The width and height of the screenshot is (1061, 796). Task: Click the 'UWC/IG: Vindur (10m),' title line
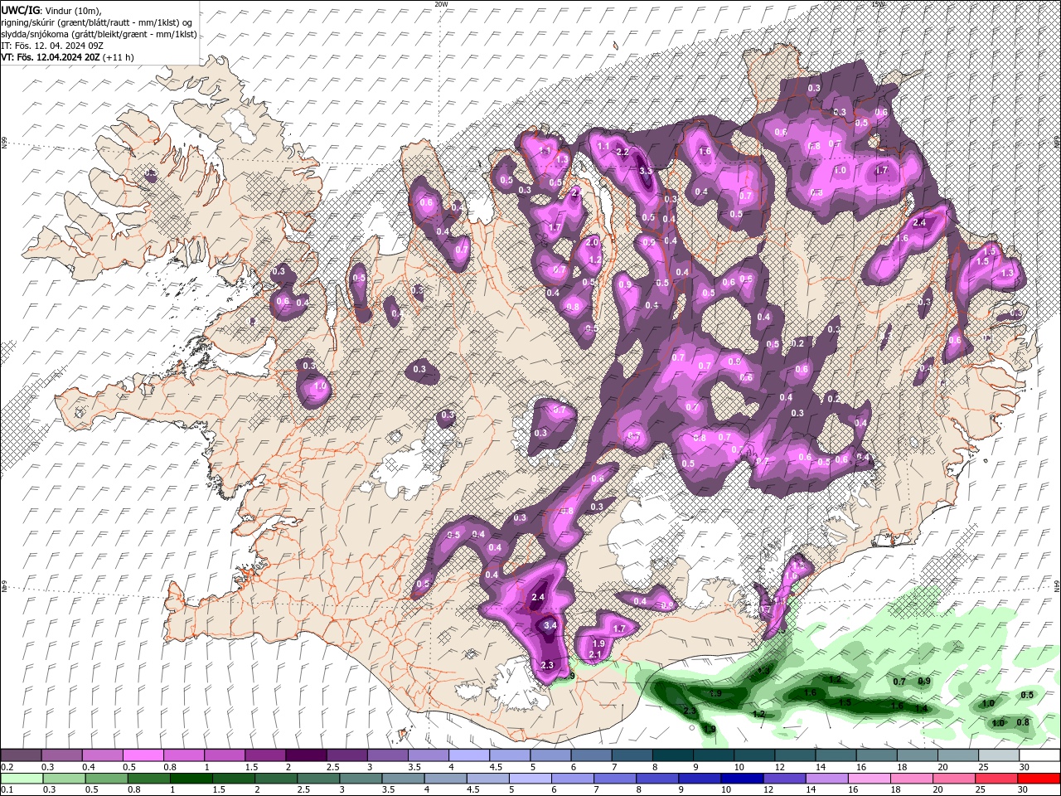pyautogui.click(x=51, y=10)
